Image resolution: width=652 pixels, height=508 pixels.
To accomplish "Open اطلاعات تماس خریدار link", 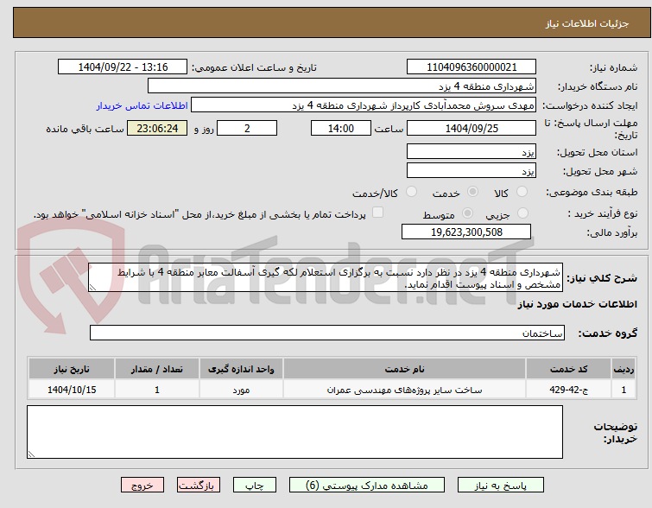I will [142, 105].
